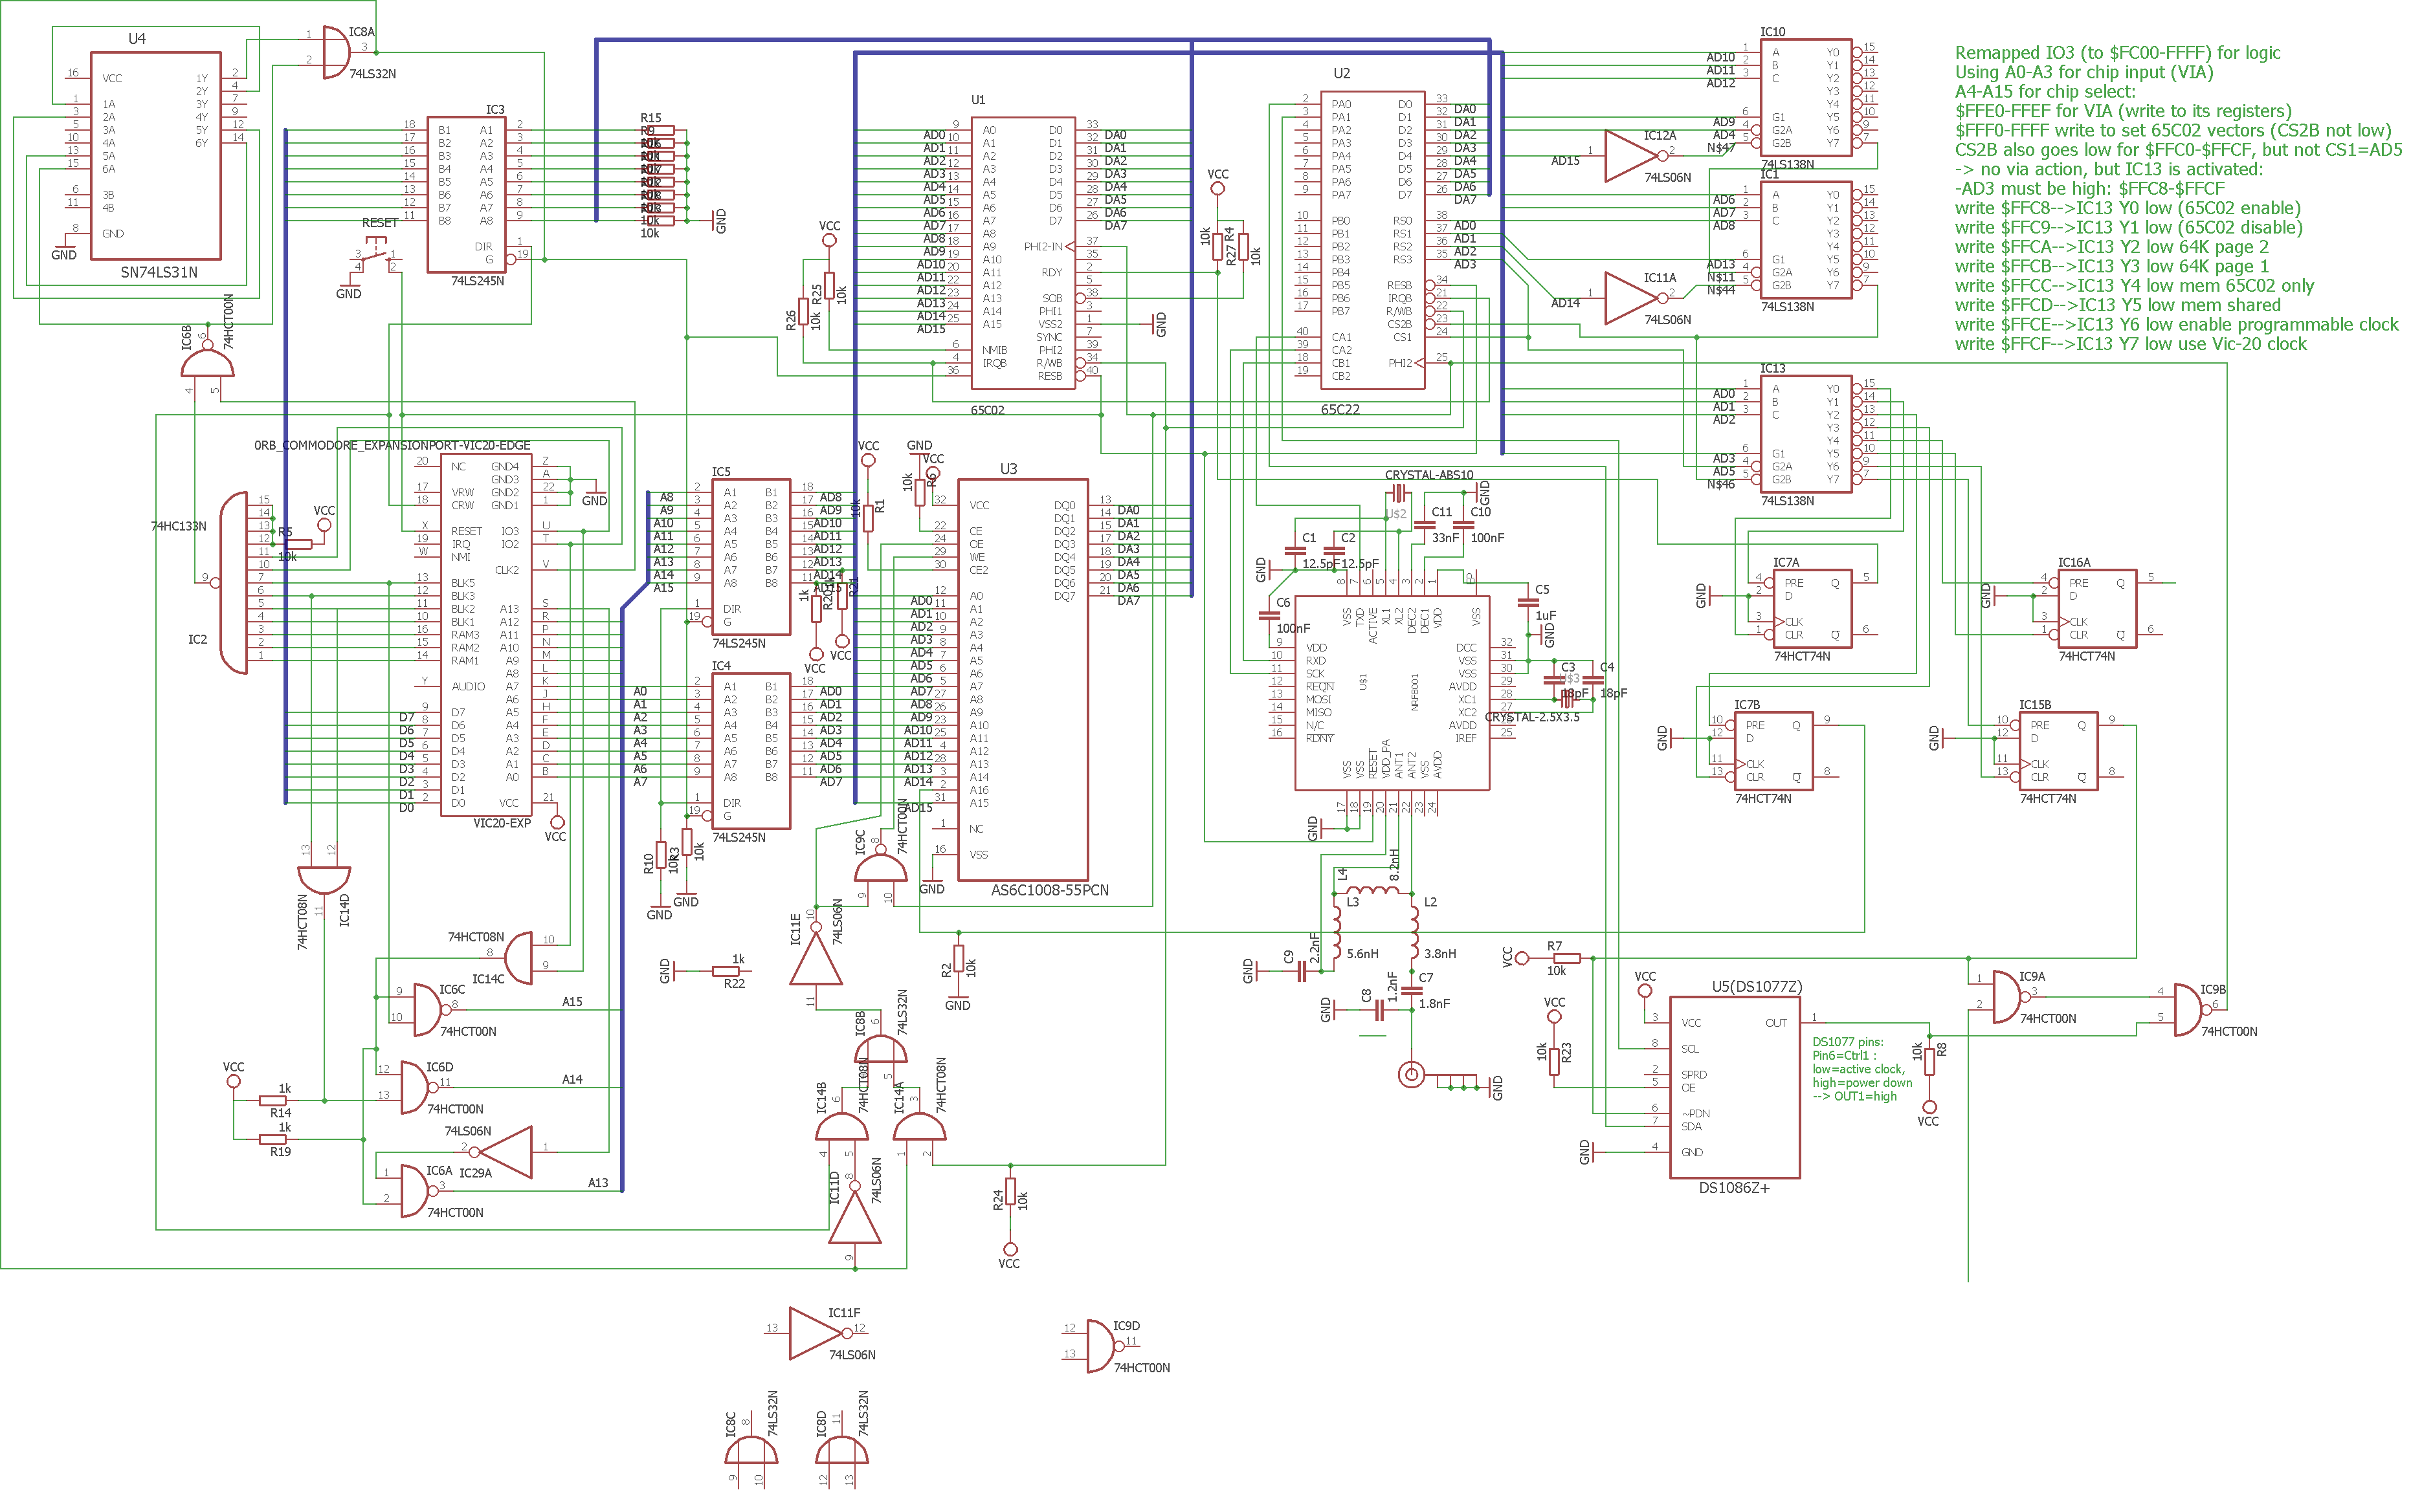
Task: Select the IC8A 74LS32N OR gate
Action: pos(337,53)
